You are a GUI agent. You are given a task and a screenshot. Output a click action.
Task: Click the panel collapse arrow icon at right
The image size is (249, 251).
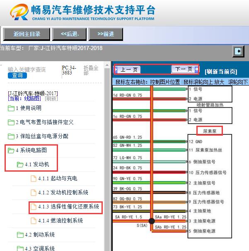tap(238, 51)
